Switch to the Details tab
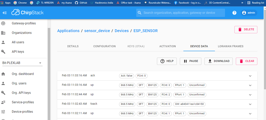The image size is (266, 120). [x=73, y=46]
